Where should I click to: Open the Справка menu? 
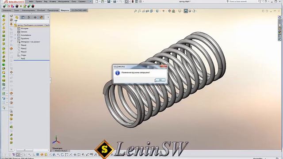(x=82, y=1)
